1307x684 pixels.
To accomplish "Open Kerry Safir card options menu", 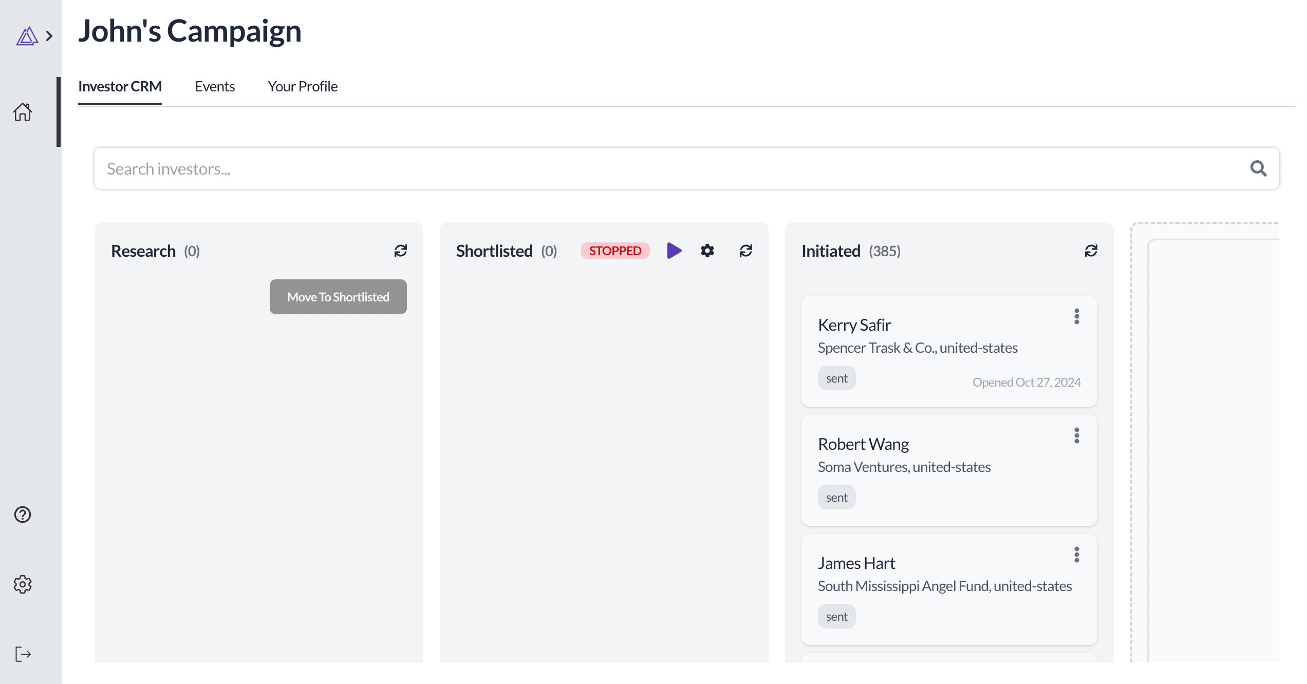I will [x=1077, y=316].
